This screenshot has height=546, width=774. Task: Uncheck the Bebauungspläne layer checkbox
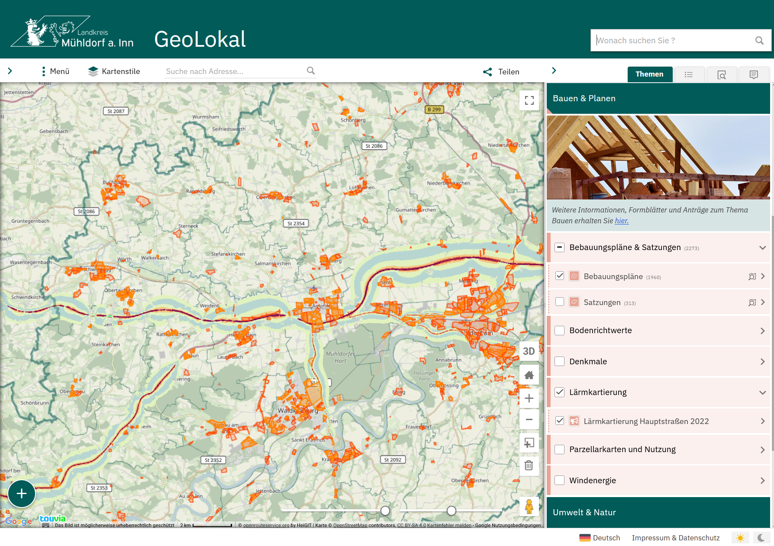click(x=560, y=276)
